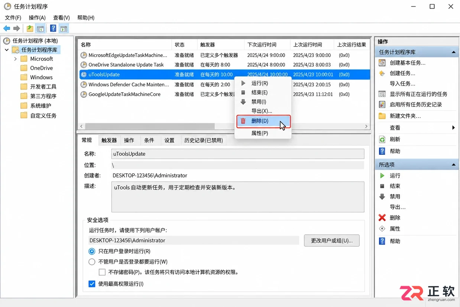Click the up-one-level folder toolbar icon
The width and height of the screenshot is (460, 307).
coord(30,28)
